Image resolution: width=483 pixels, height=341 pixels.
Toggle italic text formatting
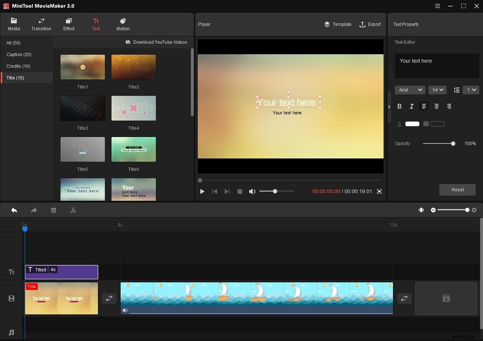pos(412,106)
